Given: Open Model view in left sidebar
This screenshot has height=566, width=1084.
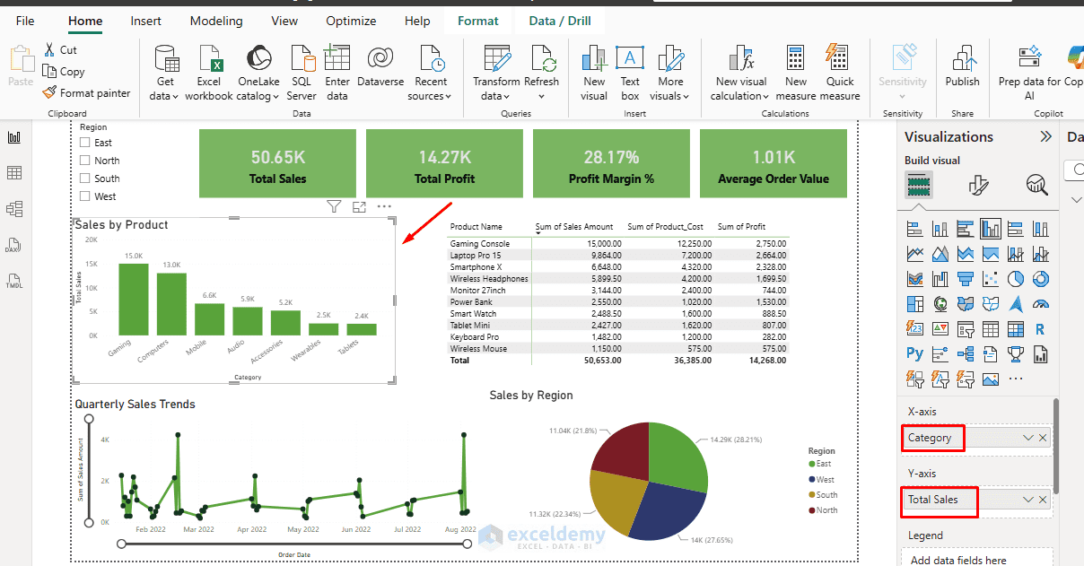Looking at the screenshot, I should tap(14, 209).
